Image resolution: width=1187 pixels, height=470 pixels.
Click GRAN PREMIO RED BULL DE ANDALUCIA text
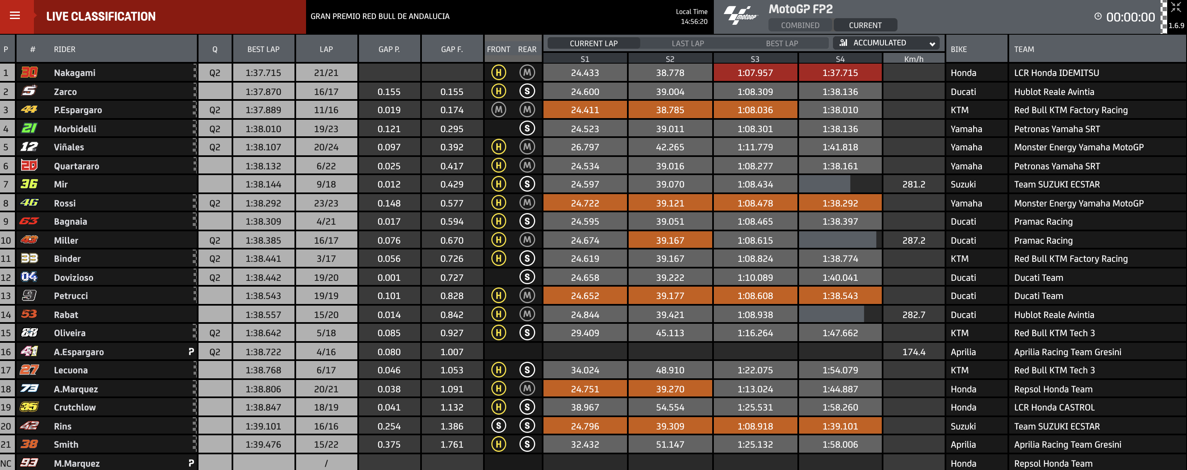[380, 16]
